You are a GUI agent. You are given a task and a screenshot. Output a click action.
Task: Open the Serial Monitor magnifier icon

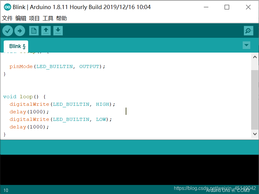click(248, 31)
